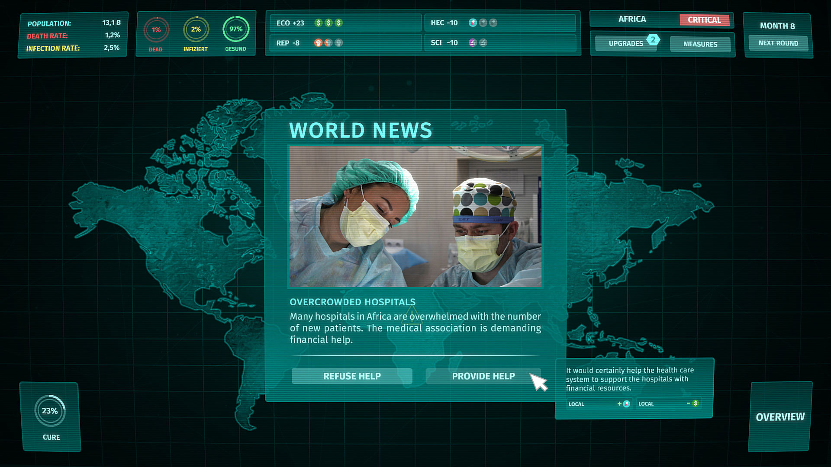The width and height of the screenshot is (831, 467).
Task: Click the GESUND 97% circular gauge
Action: [236, 29]
